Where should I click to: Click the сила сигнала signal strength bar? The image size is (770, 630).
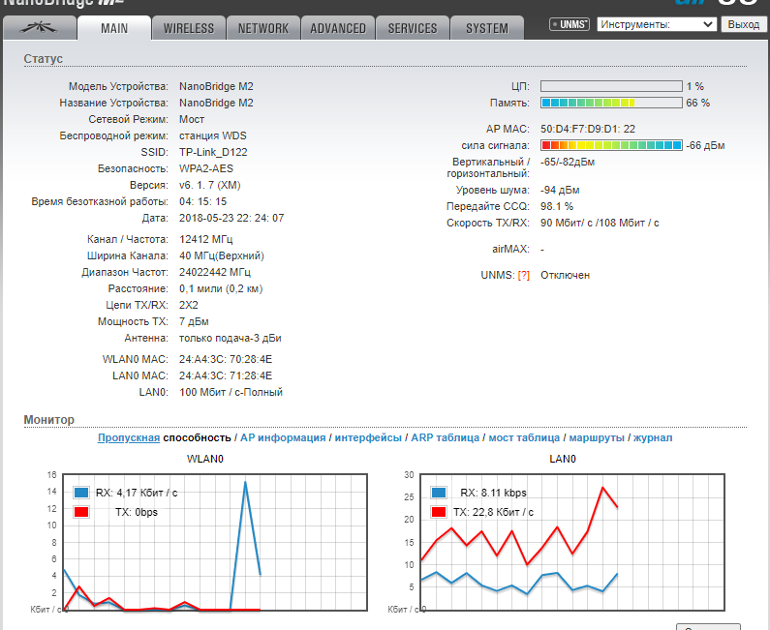(x=610, y=145)
